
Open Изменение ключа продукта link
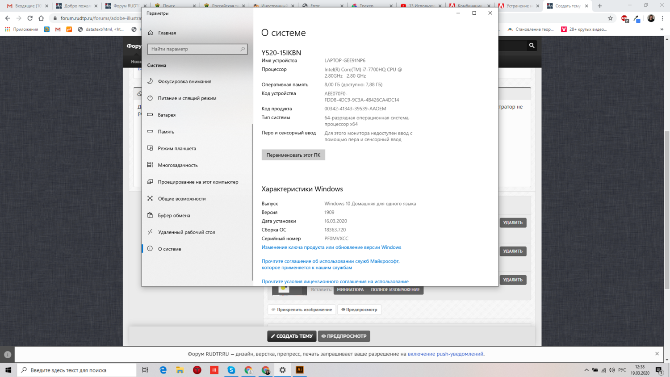coord(331,247)
